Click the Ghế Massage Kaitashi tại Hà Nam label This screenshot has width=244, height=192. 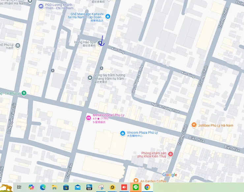86,15
